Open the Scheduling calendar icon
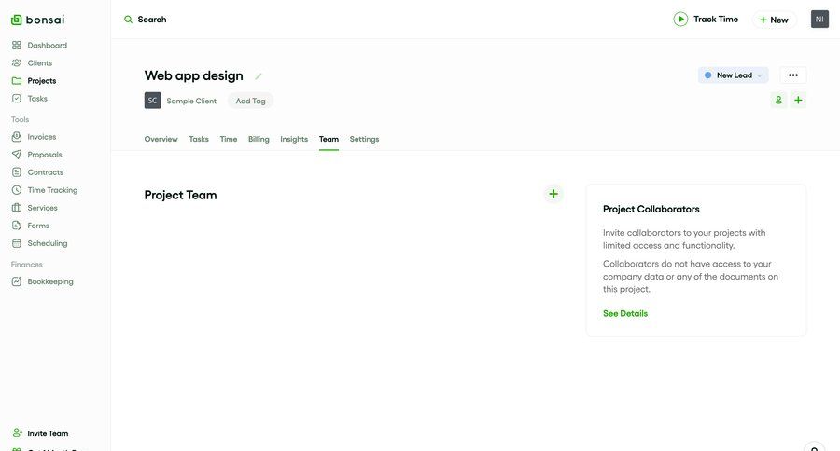 [17, 243]
